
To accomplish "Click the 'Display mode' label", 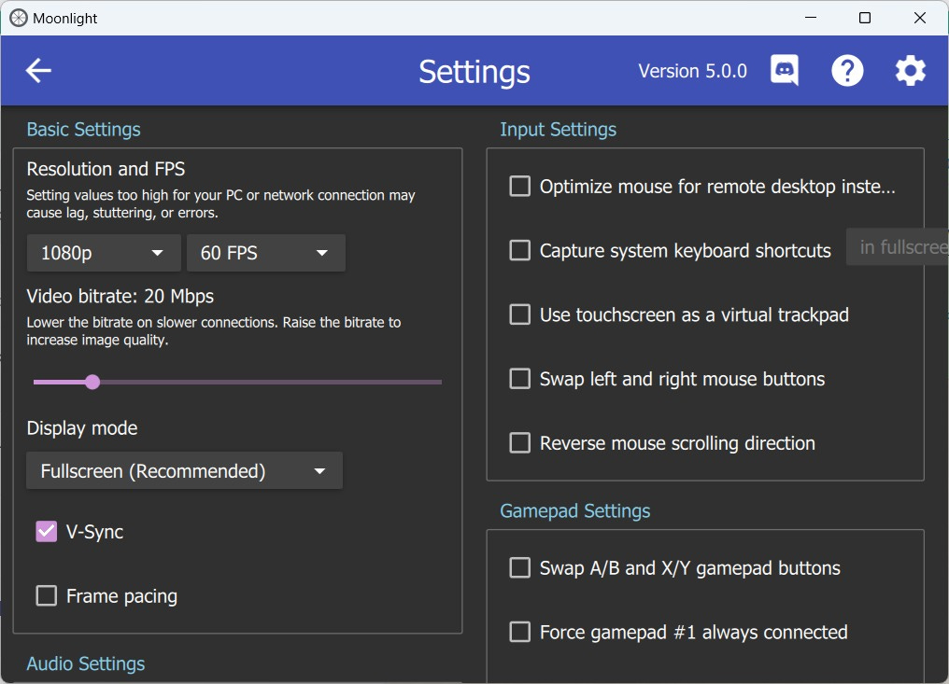I will click(x=81, y=428).
